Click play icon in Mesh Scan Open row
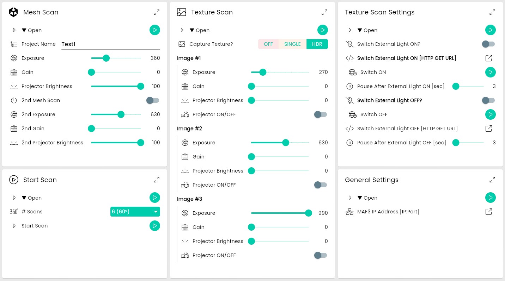 (x=154, y=30)
